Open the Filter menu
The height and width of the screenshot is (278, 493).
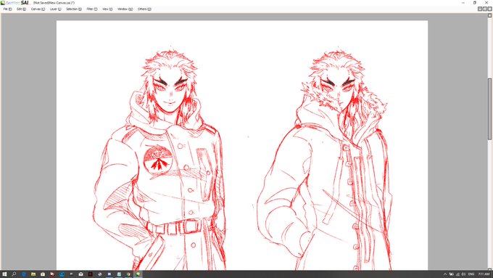point(92,9)
